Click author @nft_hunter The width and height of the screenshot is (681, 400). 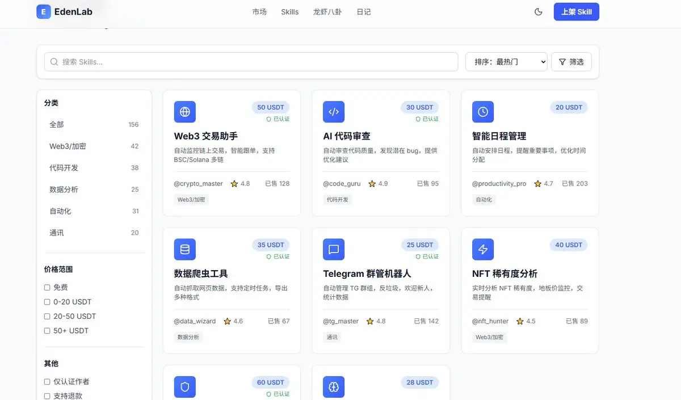pyautogui.click(x=490, y=321)
